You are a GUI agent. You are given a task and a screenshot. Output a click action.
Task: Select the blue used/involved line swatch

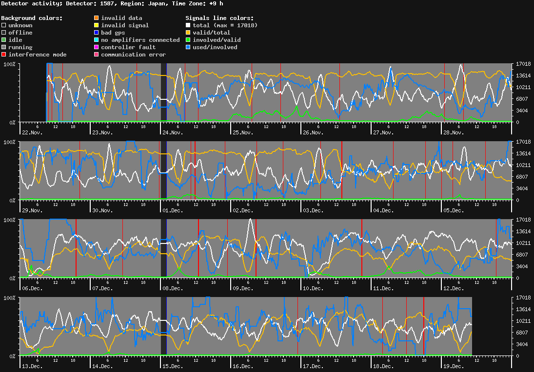(188, 47)
